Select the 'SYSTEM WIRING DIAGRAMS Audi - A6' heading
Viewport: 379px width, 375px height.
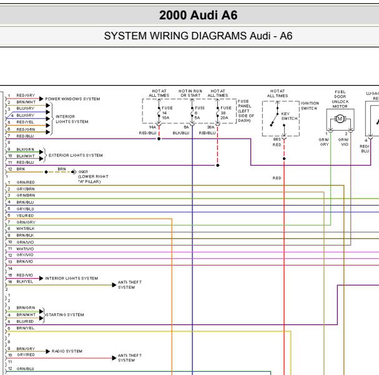point(198,36)
